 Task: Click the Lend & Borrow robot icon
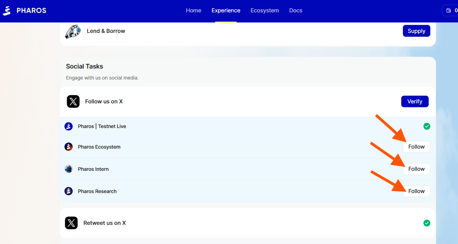(x=73, y=31)
